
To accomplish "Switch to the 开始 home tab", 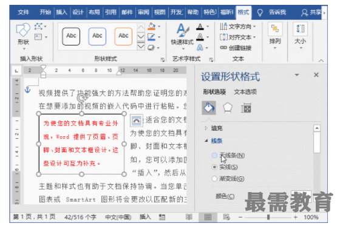I will tap(46, 12).
